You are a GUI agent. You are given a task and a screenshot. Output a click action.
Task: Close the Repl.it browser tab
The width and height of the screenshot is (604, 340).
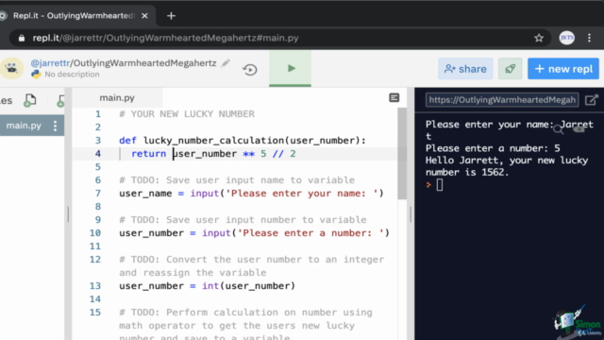pyautogui.click(x=144, y=16)
